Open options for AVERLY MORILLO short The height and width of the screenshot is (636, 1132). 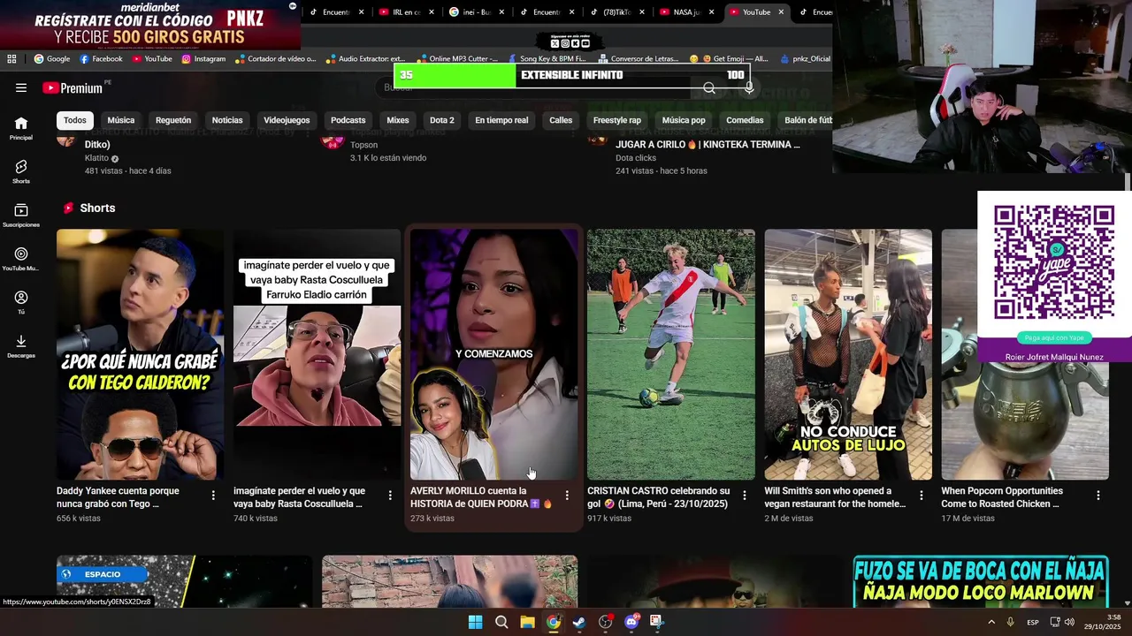pos(567,496)
